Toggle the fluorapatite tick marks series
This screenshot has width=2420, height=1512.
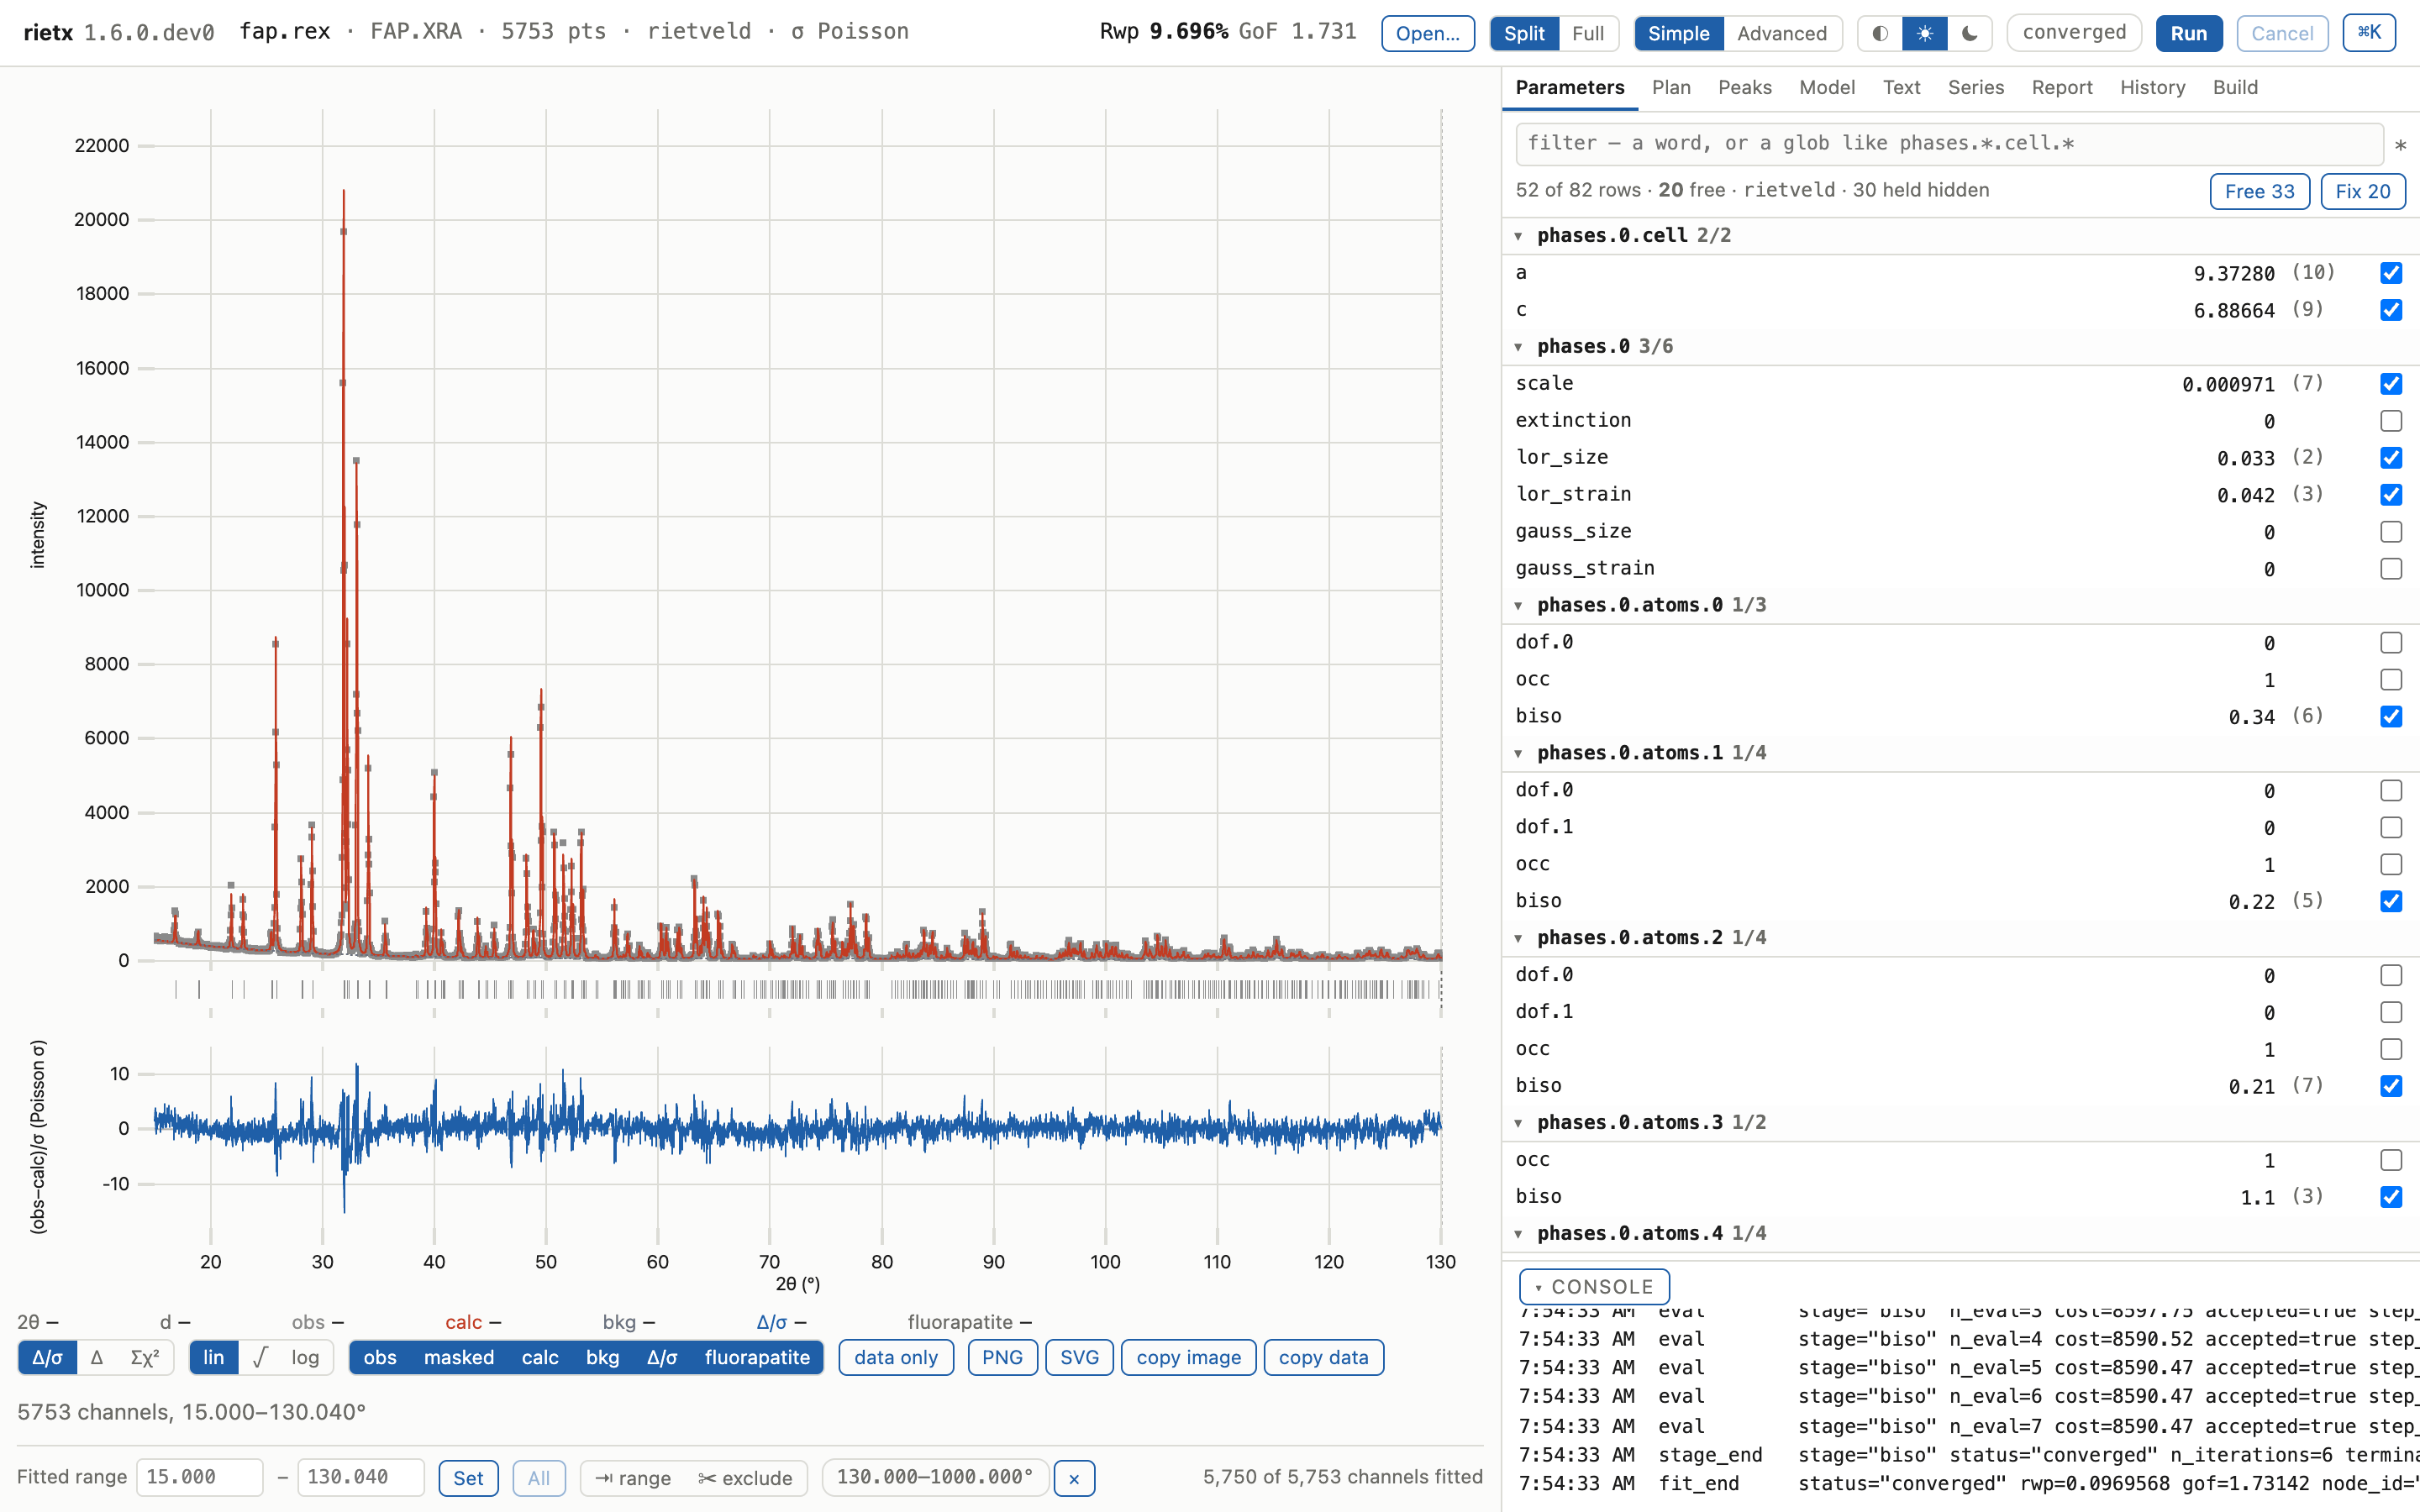coord(757,1357)
